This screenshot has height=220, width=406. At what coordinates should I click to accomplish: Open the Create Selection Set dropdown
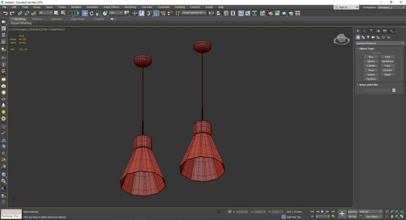pos(194,13)
